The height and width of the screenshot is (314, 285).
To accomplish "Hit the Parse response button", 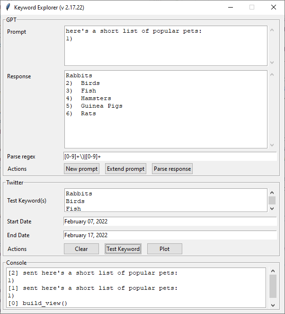I will [172, 169].
